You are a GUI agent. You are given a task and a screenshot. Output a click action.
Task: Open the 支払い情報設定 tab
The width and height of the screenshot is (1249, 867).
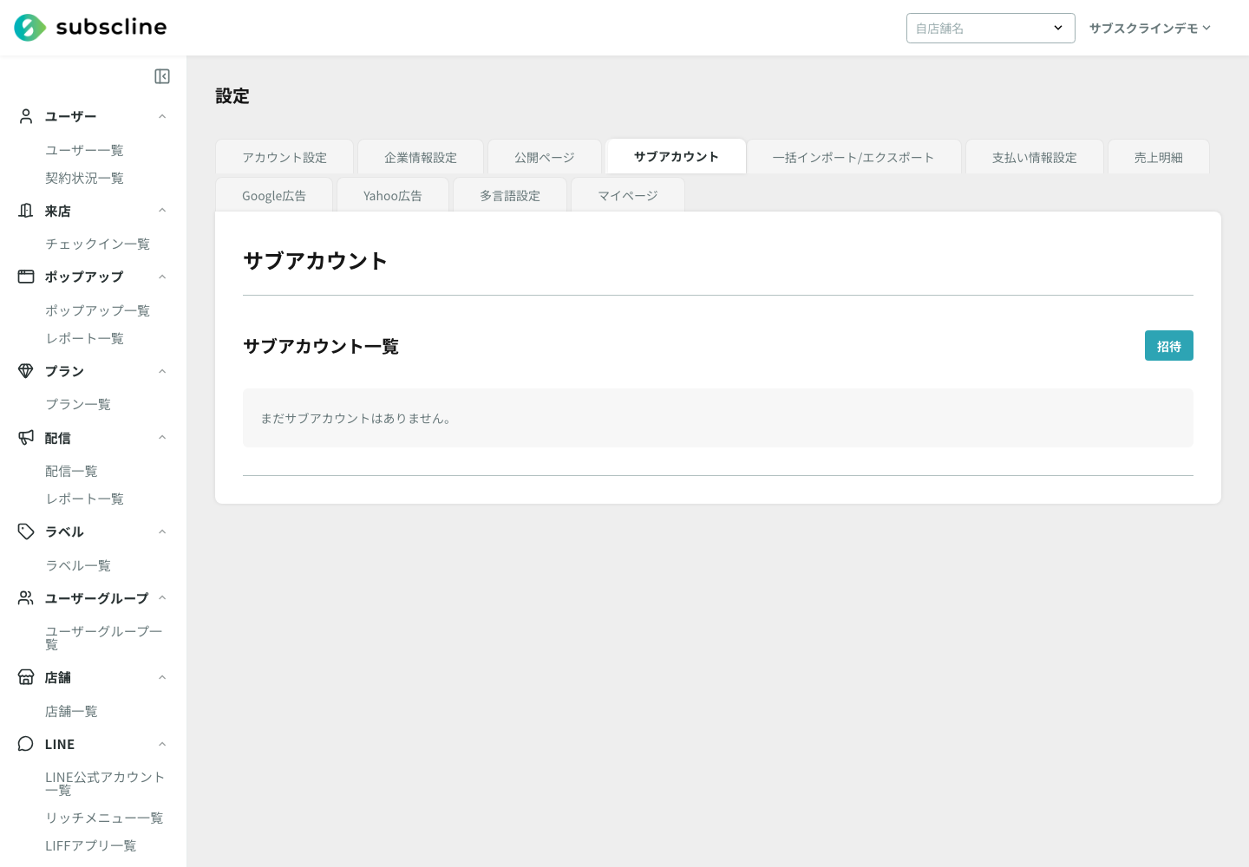coord(1035,157)
